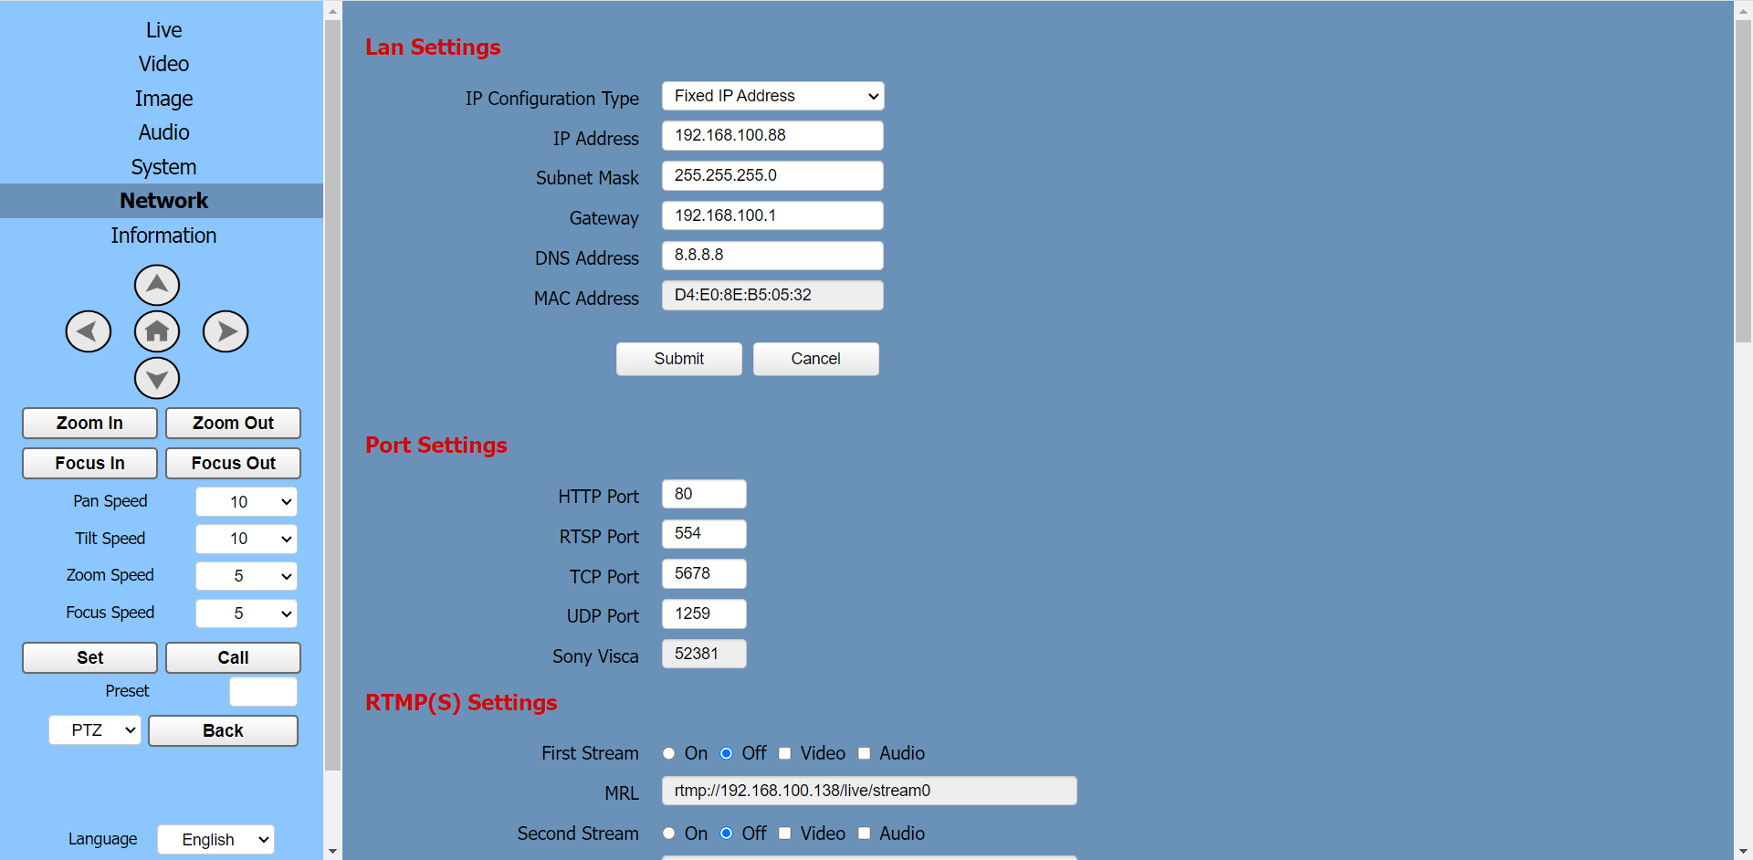Open Tilt Speed dropdown
Viewport: 1753px width, 860px height.
point(247,539)
